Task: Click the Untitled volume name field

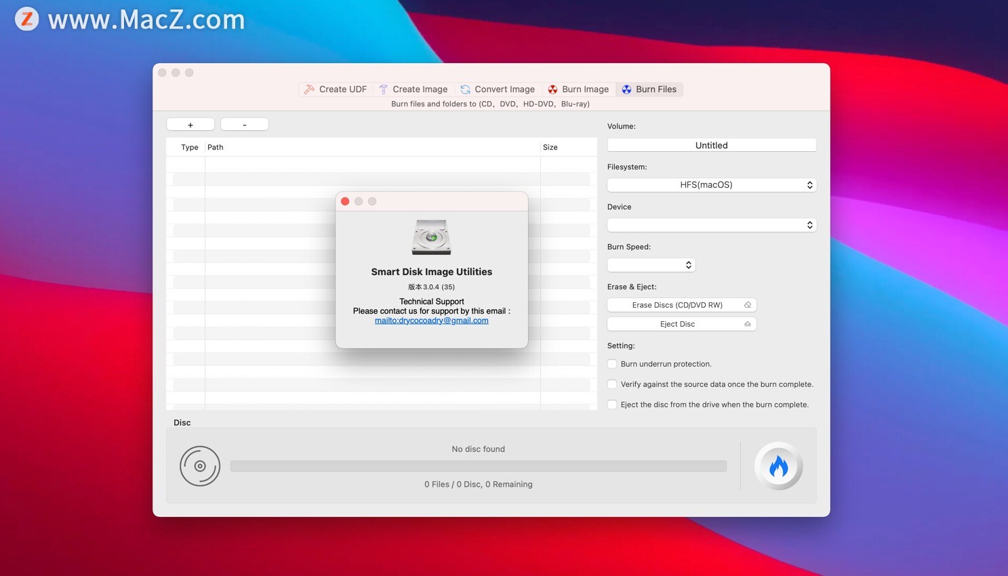Action: point(711,145)
